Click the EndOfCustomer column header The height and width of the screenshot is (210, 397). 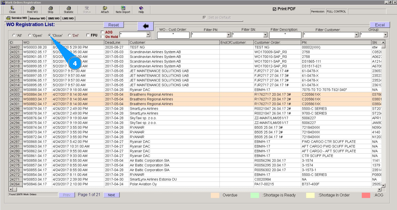237,43
